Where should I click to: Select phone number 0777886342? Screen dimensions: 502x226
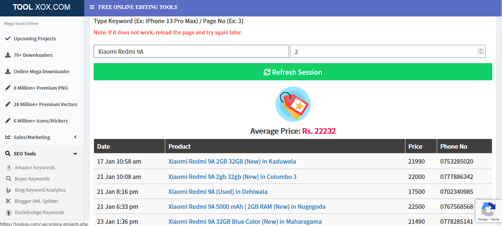(456, 177)
